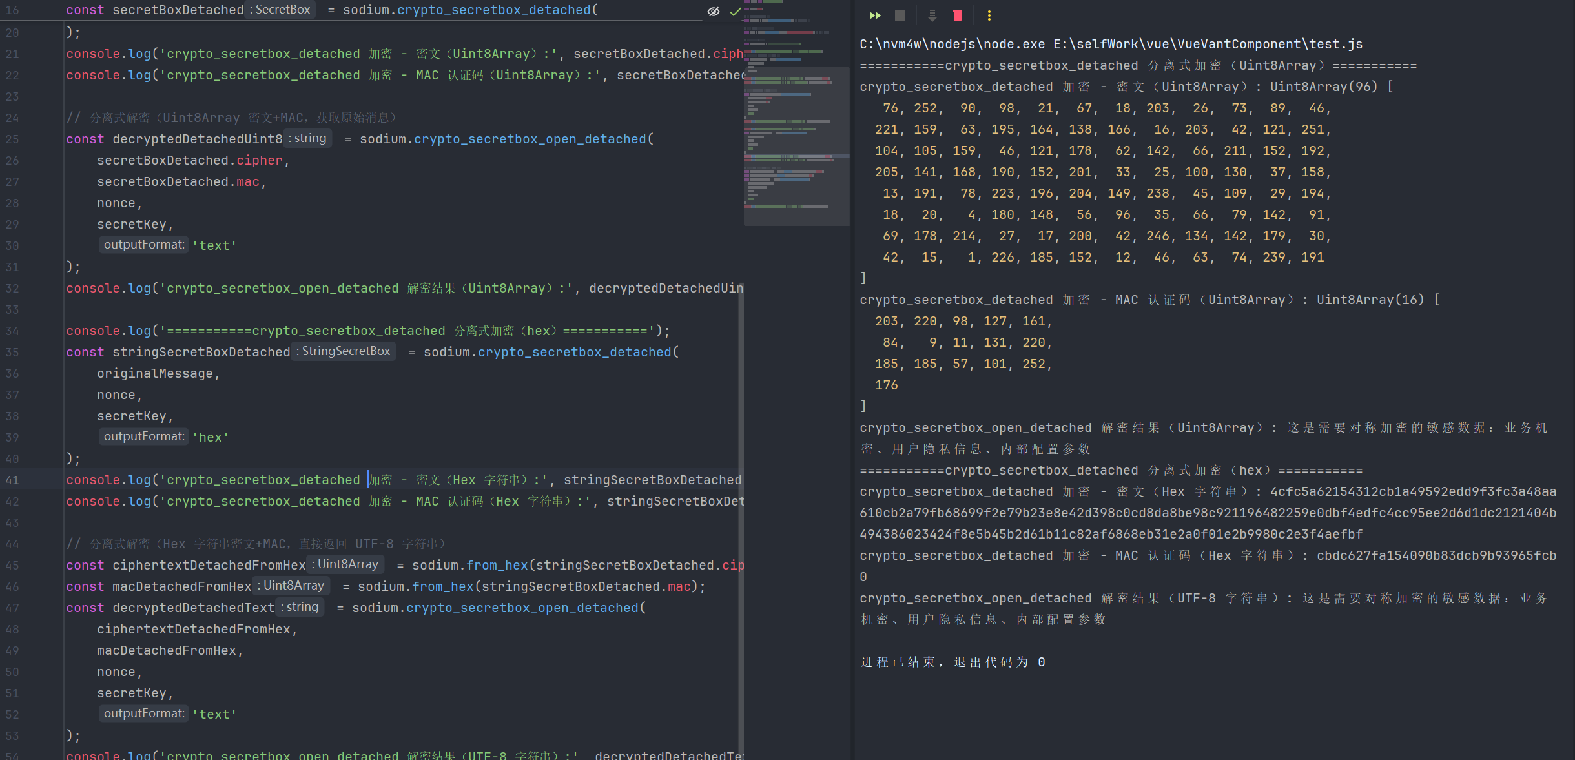
Task: Set breakpoint at line number 25 gutter
Action: (x=13, y=139)
